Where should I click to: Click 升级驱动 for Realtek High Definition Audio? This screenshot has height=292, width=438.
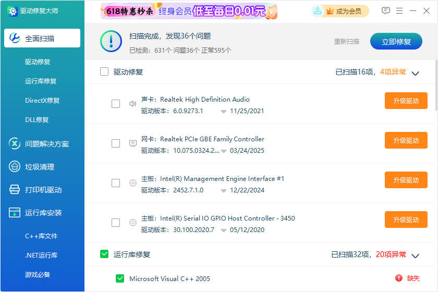(406, 101)
